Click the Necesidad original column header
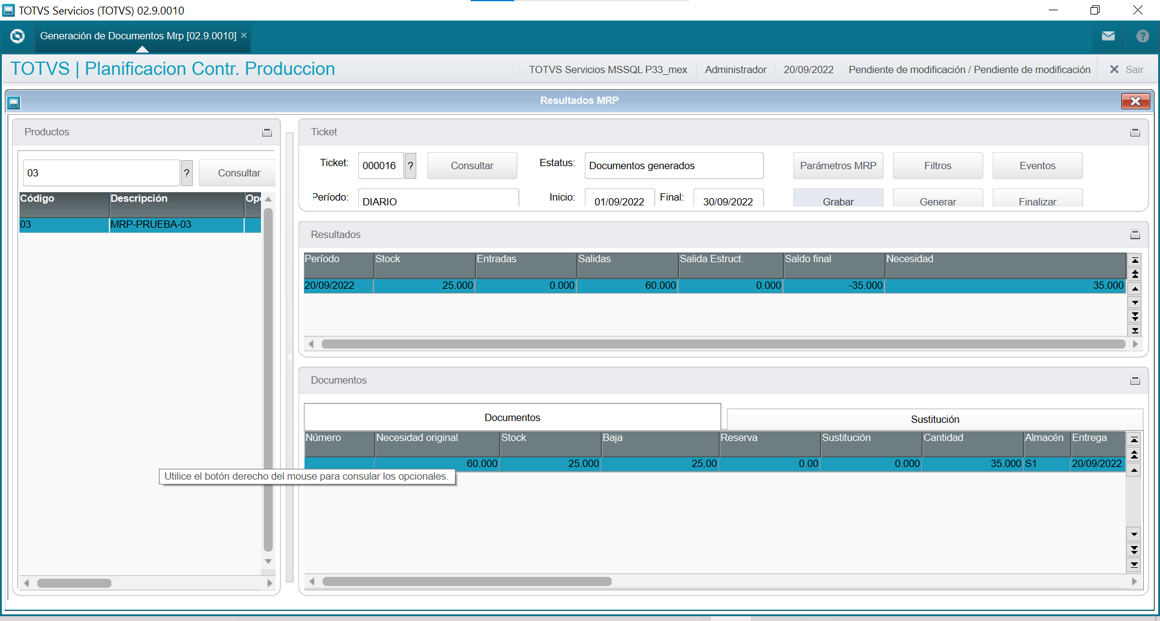 (437, 444)
